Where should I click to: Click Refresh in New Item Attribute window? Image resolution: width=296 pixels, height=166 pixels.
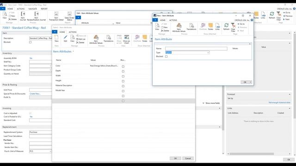[x=226, y=27]
